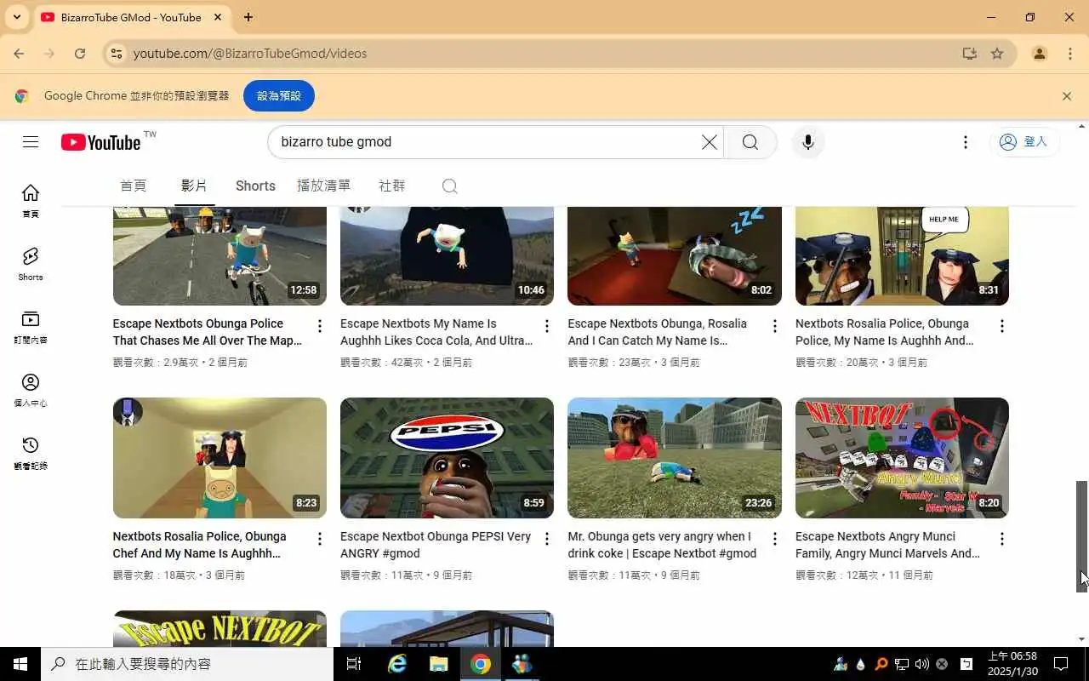This screenshot has width=1089, height=681.
Task: Switch to the Shorts channel tab
Action: click(255, 186)
